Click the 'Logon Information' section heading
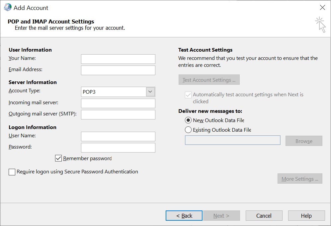Viewport: 331px width, 226px height. point(33,127)
